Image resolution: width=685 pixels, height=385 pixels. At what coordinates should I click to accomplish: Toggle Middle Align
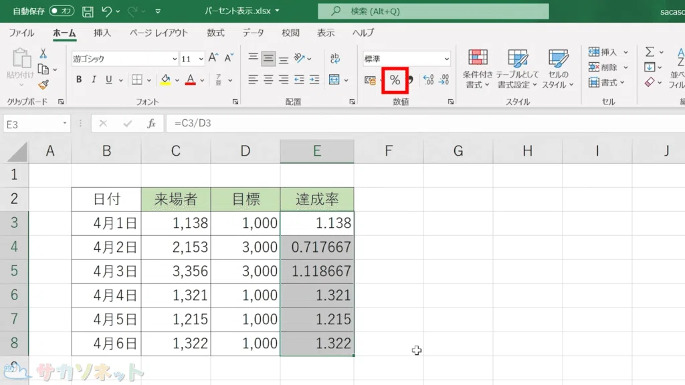pos(268,59)
